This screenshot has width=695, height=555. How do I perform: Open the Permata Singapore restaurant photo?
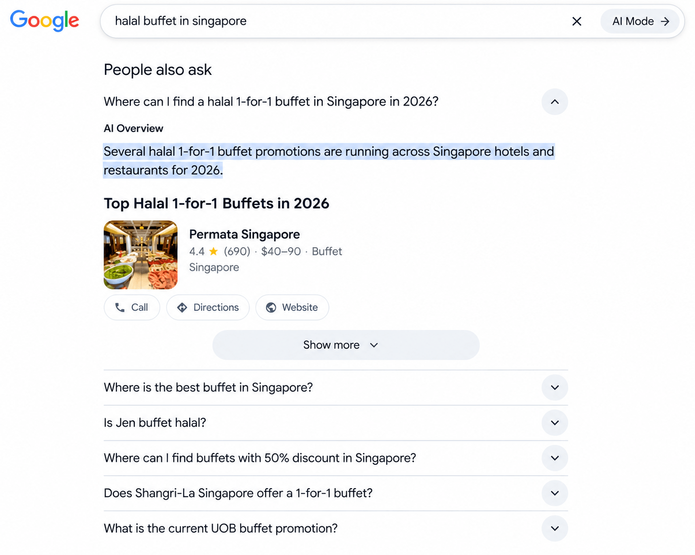pyautogui.click(x=141, y=255)
